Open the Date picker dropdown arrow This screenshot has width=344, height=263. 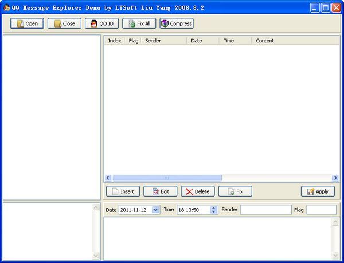click(155, 210)
